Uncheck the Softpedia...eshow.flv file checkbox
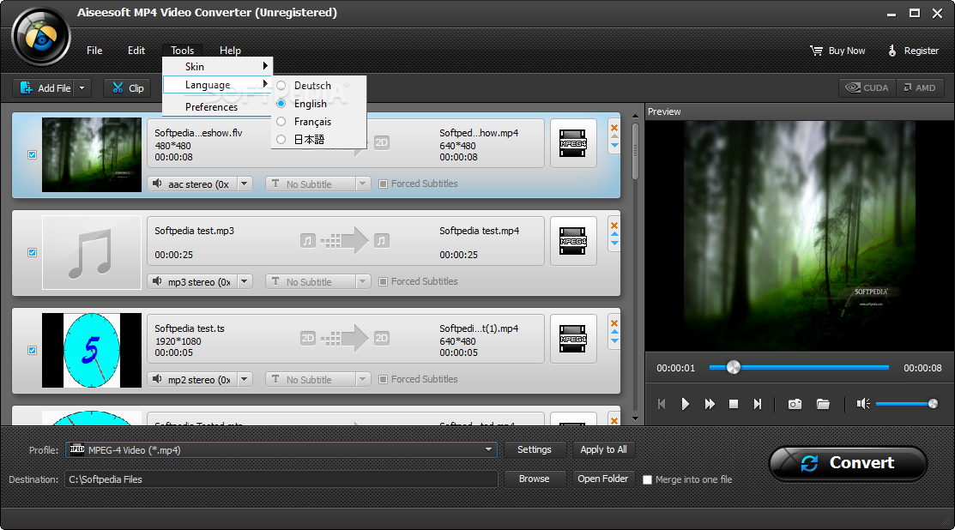This screenshot has width=955, height=530. coord(33,155)
